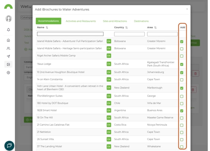
Task: Click the green Wetu logo
Action: [8, 7]
